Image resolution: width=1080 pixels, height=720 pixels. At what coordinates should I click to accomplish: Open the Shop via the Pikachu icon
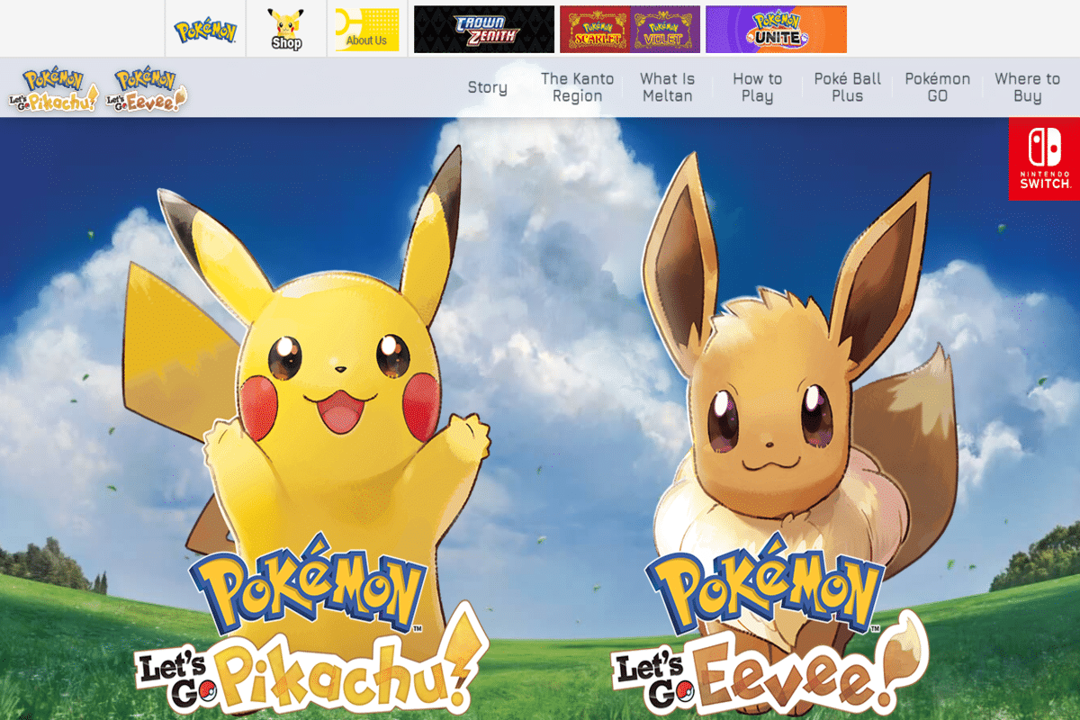coord(286,28)
